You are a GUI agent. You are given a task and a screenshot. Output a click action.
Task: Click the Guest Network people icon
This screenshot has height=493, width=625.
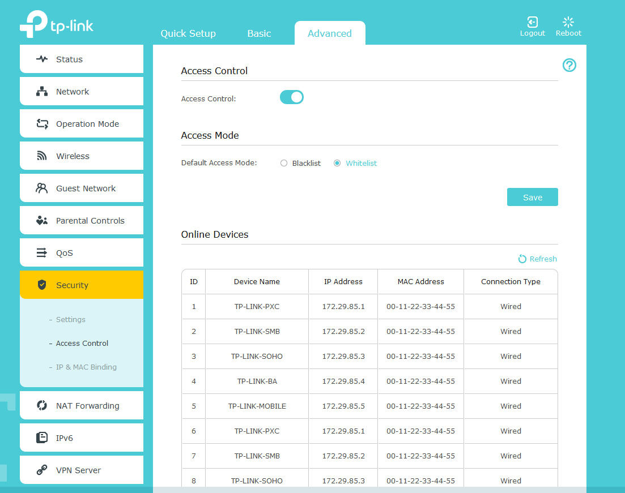42,188
